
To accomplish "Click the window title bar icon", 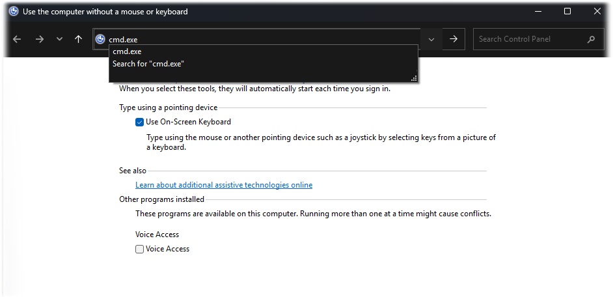I will [x=14, y=11].
